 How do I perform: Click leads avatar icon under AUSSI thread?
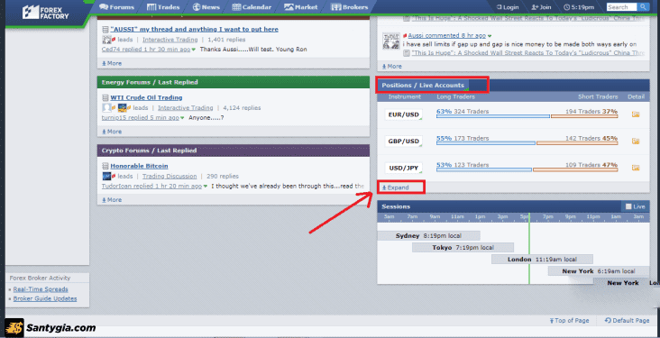(x=106, y=40)
